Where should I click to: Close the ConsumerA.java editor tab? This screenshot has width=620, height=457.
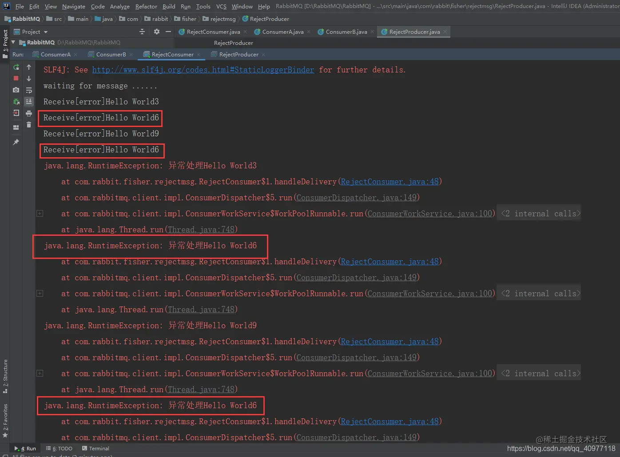(x=309, y=32)
